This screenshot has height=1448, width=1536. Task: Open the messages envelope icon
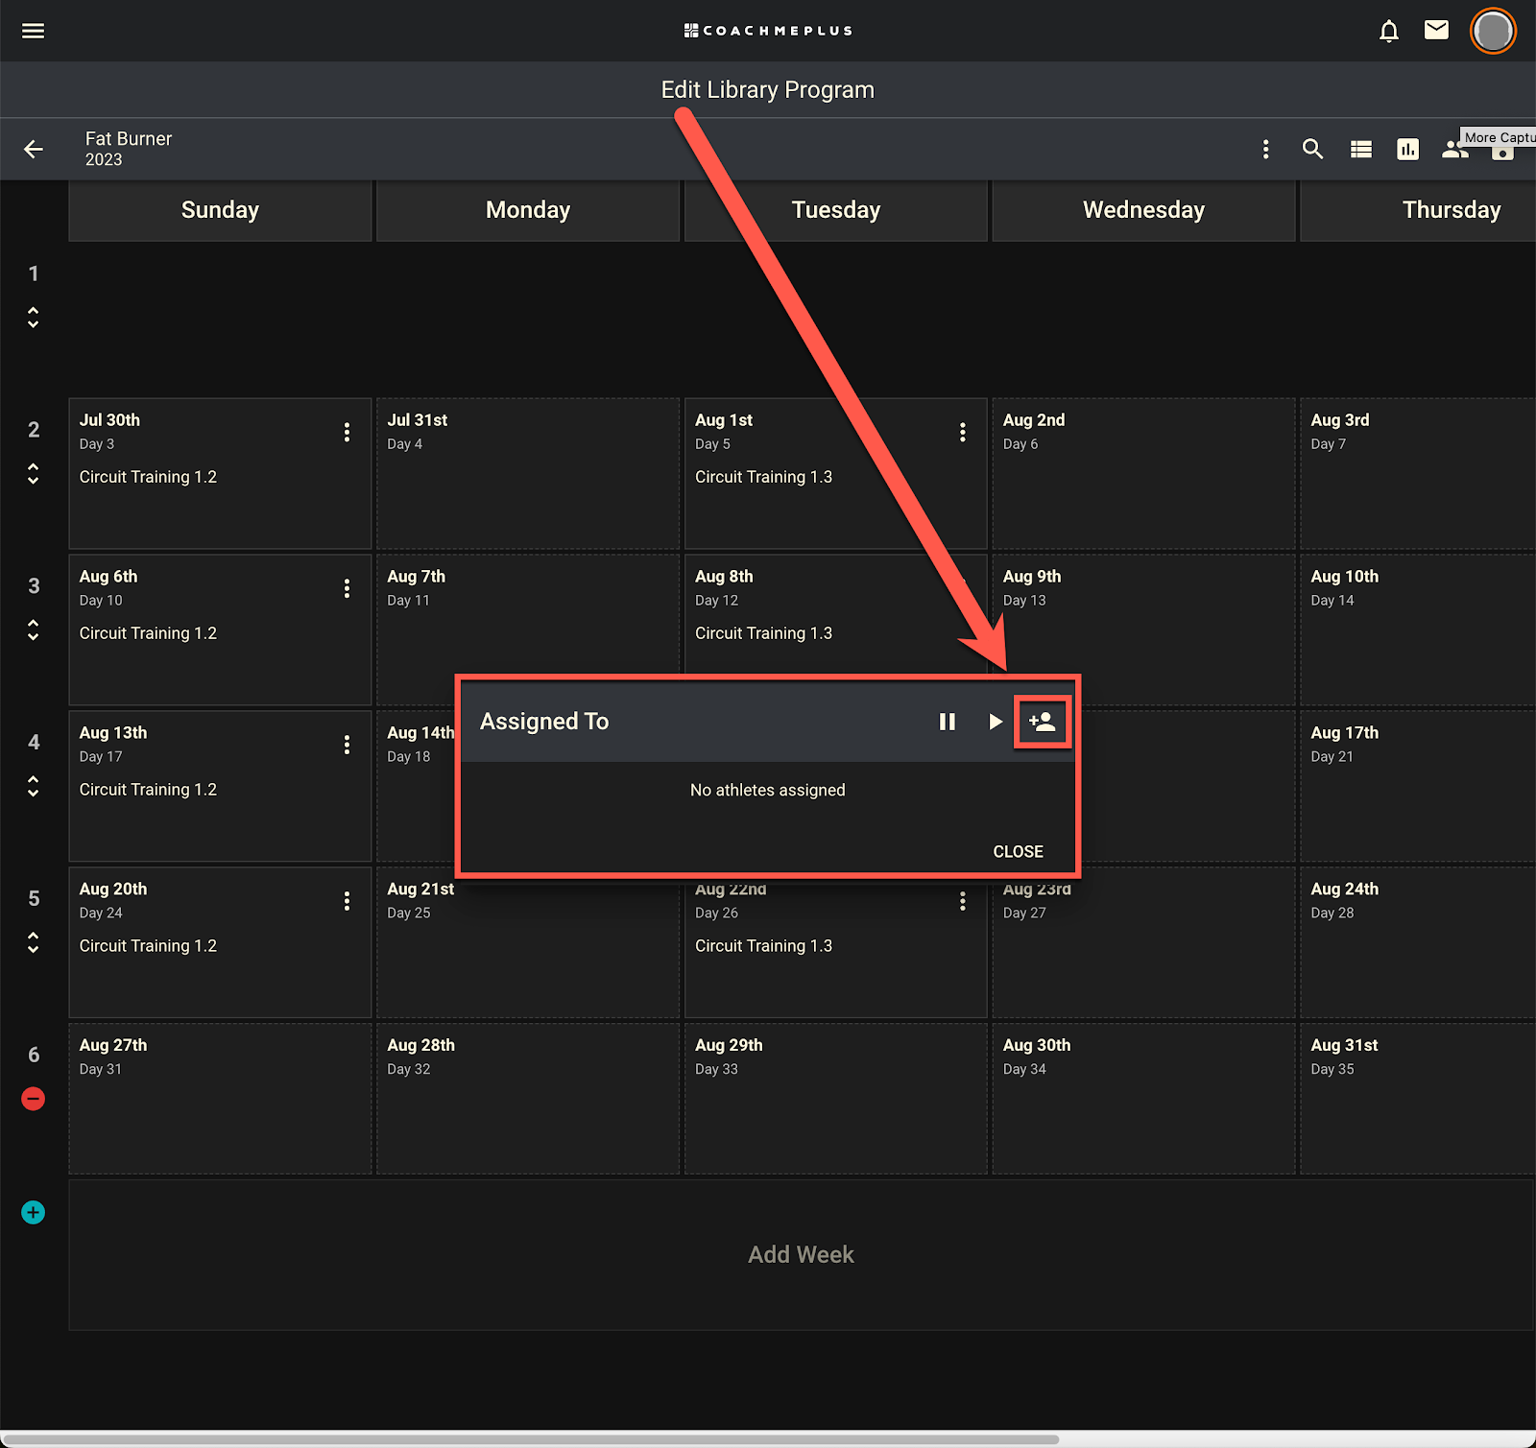pos(1436,31)
